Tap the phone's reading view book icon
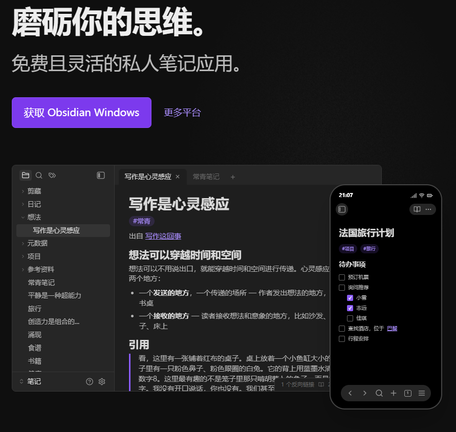 (x=417, y=209)
